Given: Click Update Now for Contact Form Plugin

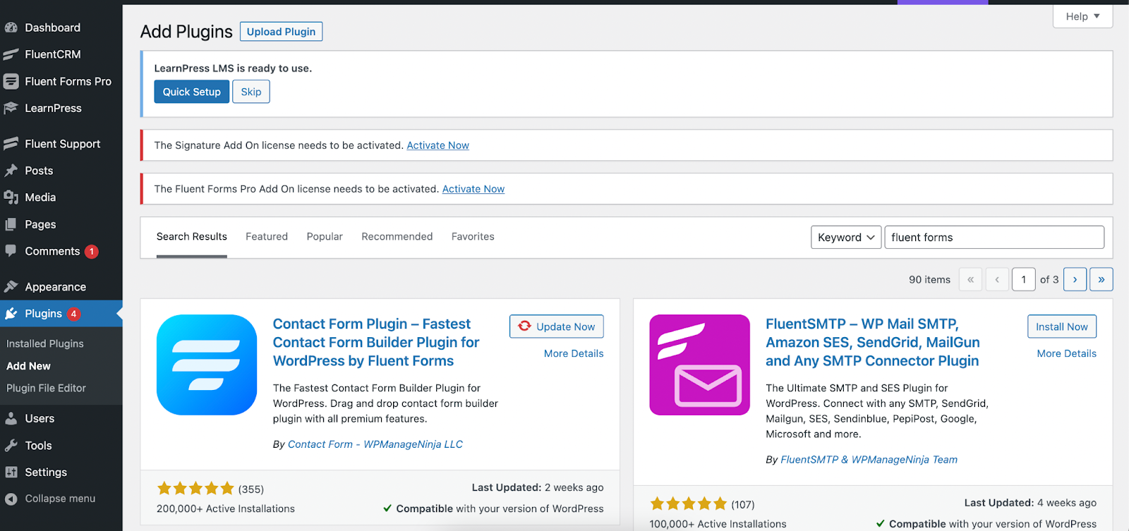Looking at the screenshot, I should coord(557,326).
